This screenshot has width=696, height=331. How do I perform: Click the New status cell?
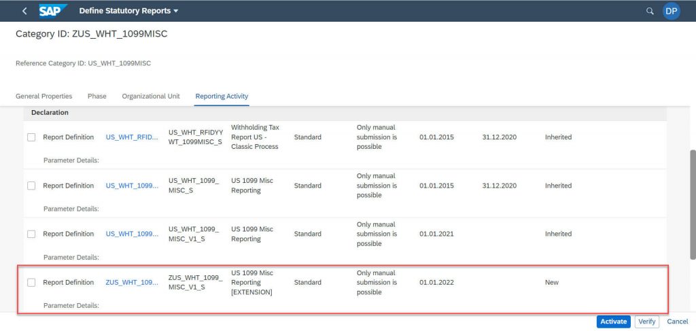[x=552, y=282]
